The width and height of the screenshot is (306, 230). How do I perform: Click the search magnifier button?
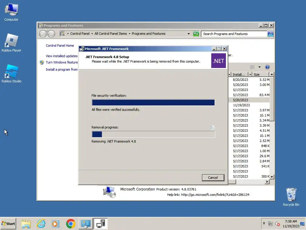pos(270,34)
